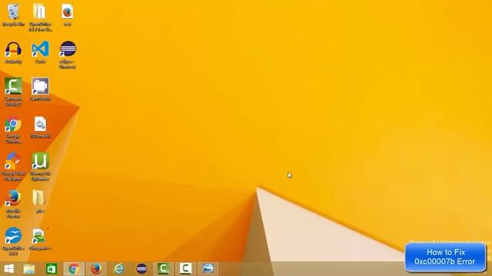Switch to Firefox on the taskbar

(x=96, y=269)
